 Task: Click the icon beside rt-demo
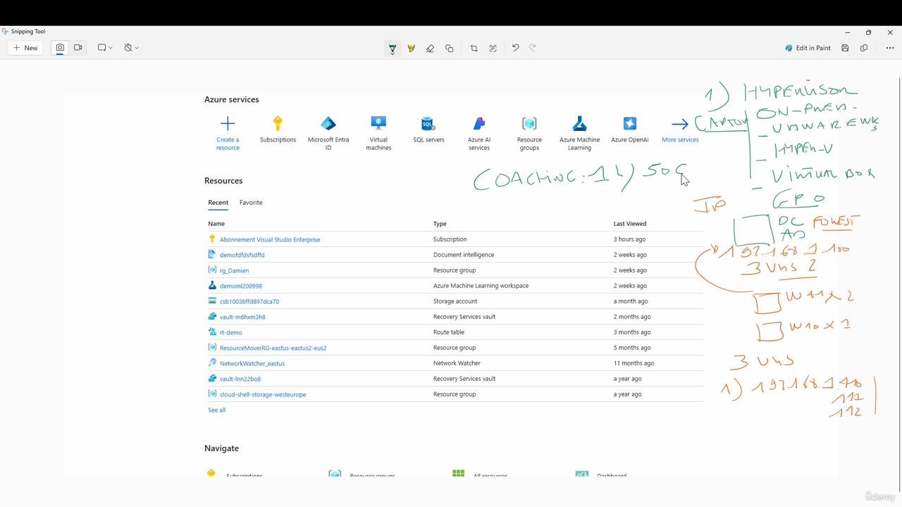(212, 332)
